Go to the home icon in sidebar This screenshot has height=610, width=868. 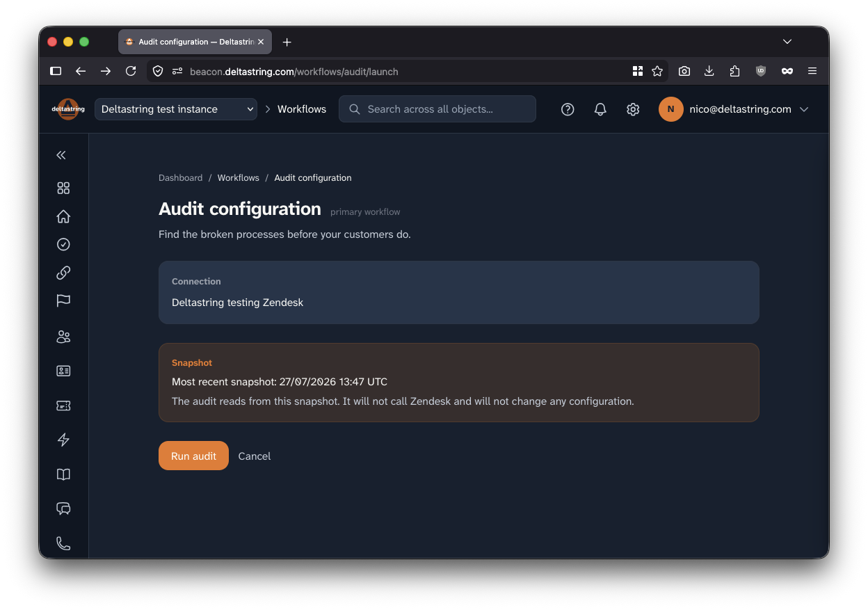click(x=63, y=216)
